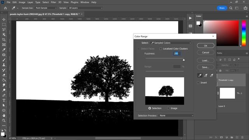Select the Move tool
This screenshot has width=249, height=140.
4,19
